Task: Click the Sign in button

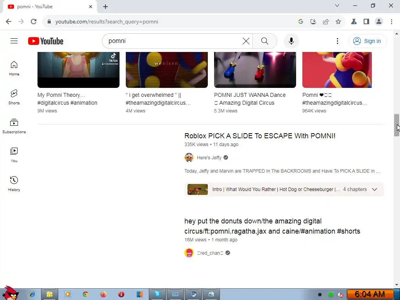Action: tap(367, 41)
